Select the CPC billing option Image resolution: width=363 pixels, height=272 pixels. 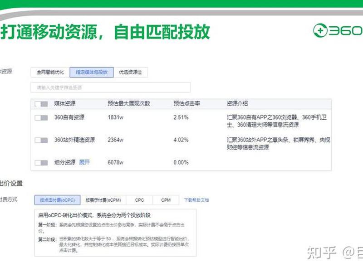tap(139, 200)
